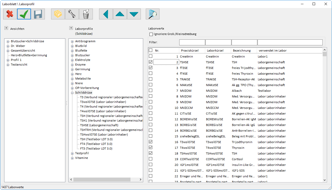Open the yellow folder stack icon
This screenshot has width=332, height=190.
coord(58,14)
